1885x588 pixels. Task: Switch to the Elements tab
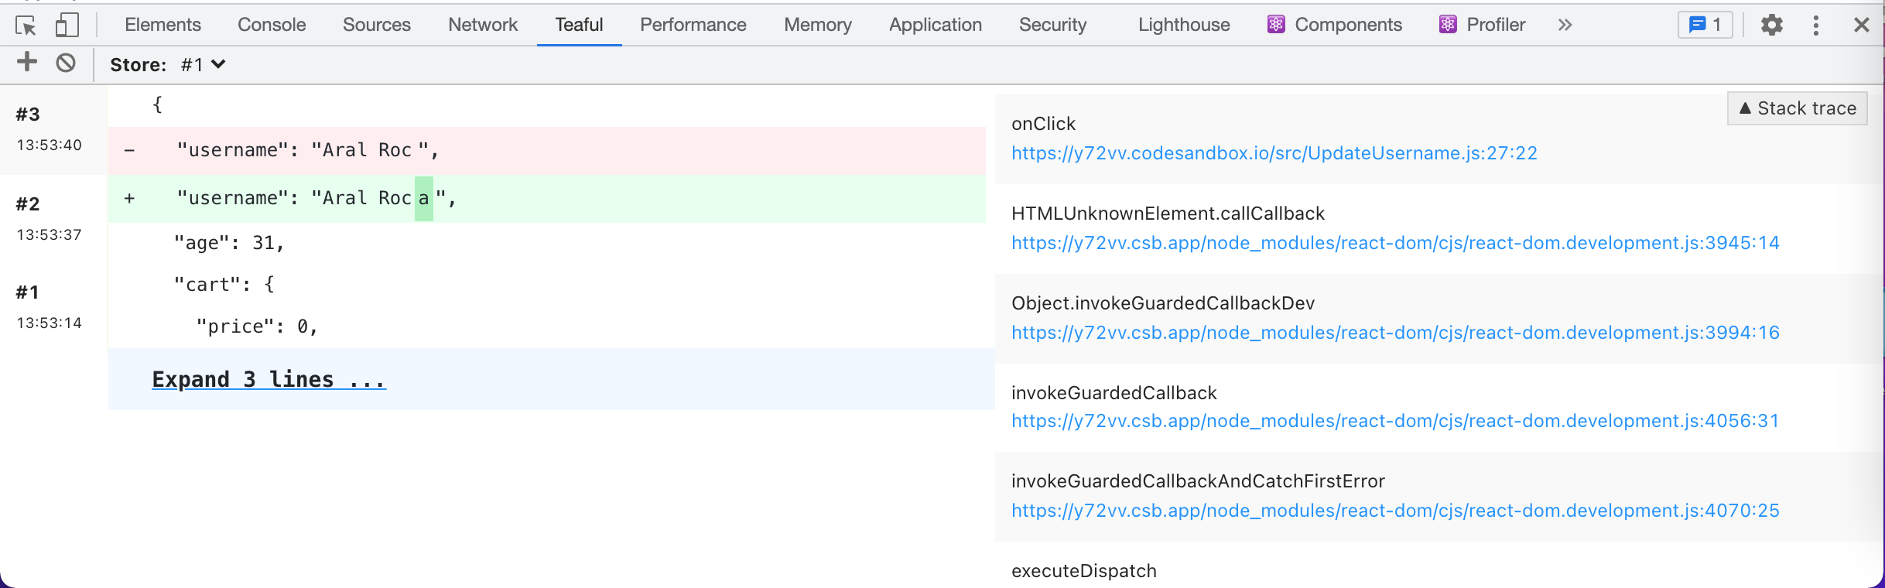click(x=162, y=25)
